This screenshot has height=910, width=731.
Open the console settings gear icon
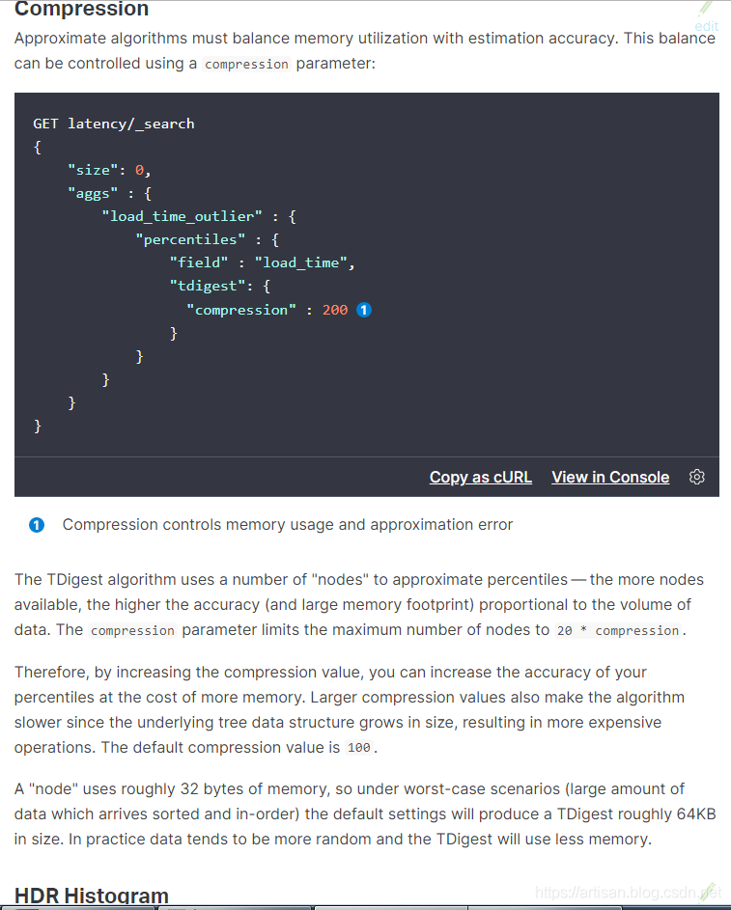click(697, 477)
